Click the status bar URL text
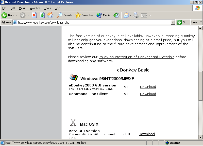This screenshot has height=146, width=203. click(46, 143)
